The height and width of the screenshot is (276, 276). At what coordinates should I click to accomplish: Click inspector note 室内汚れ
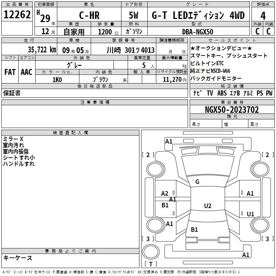[x=13, y=145]
